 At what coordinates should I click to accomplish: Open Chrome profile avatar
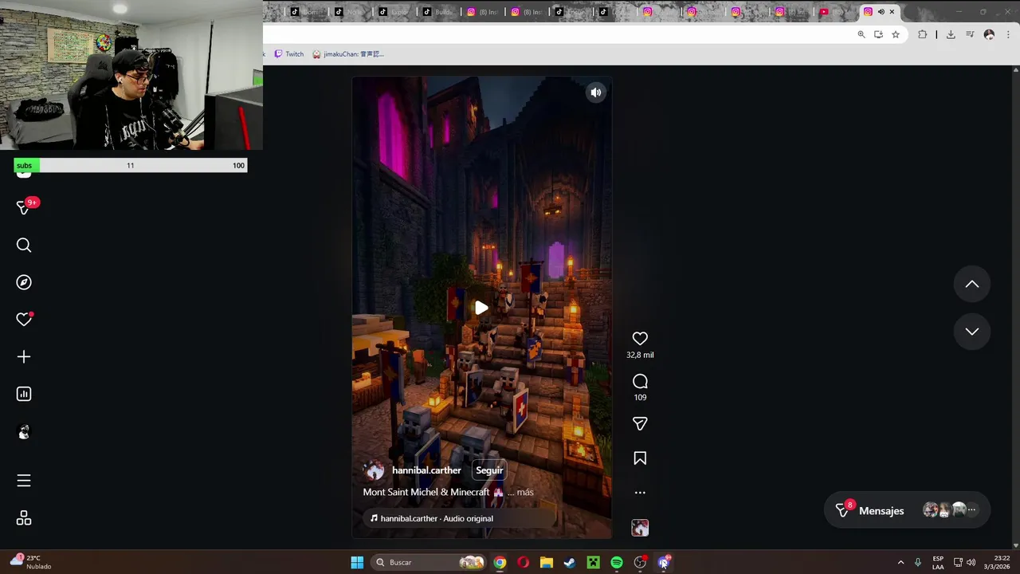pyautogui.click(x=989, y=34)
